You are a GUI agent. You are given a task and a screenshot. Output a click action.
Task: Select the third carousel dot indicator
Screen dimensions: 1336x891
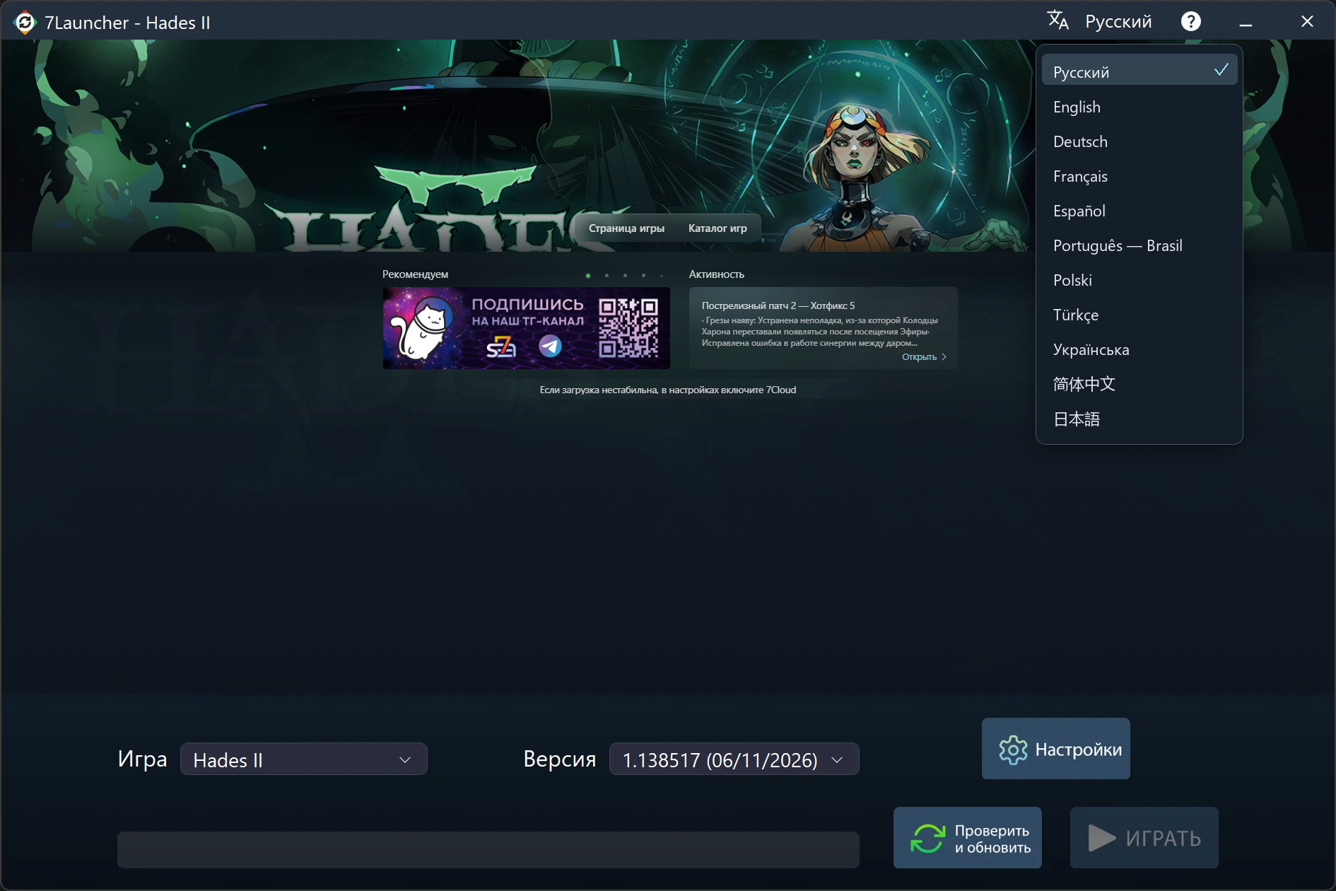625,276
